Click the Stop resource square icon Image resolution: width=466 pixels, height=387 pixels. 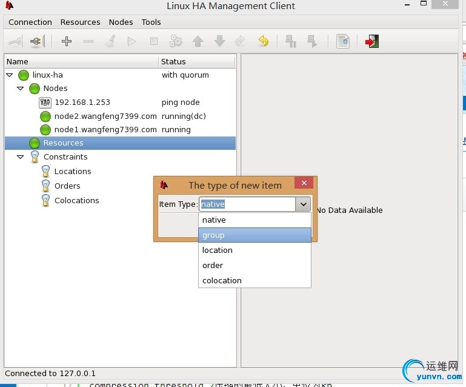click(x=154, y=41)
